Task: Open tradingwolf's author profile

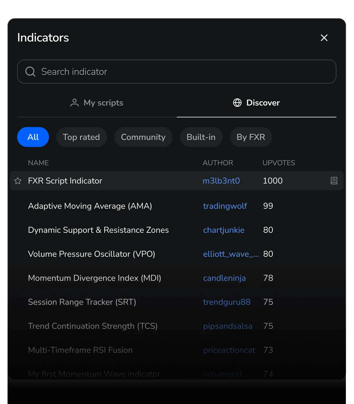Action: tap(225, 206)
